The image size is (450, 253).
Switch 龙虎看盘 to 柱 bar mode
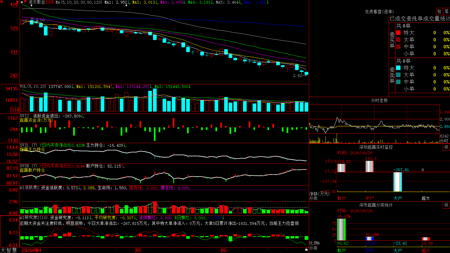pyautogui.click(x=439, y=11)
